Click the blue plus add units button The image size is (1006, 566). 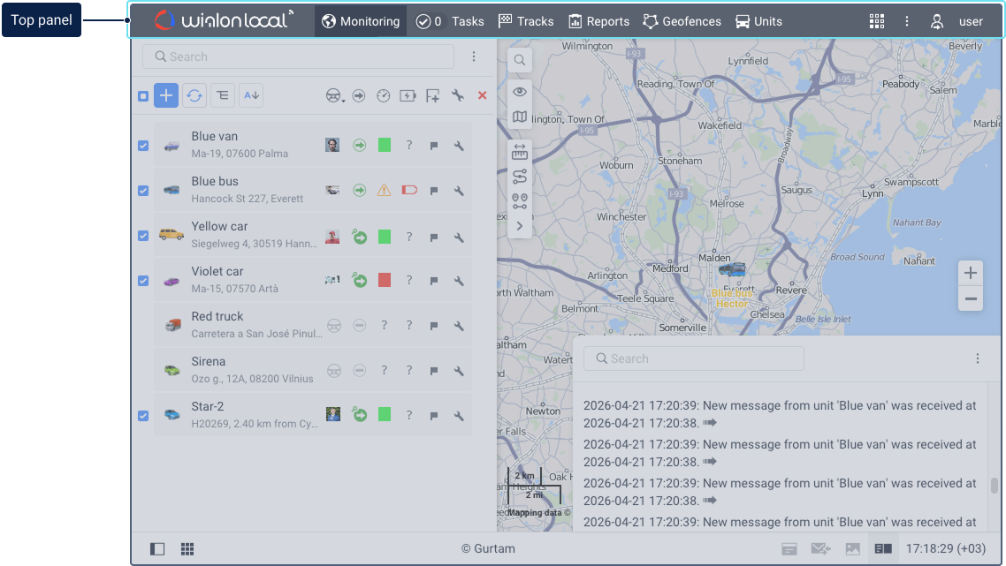click(x=166, y=95)
